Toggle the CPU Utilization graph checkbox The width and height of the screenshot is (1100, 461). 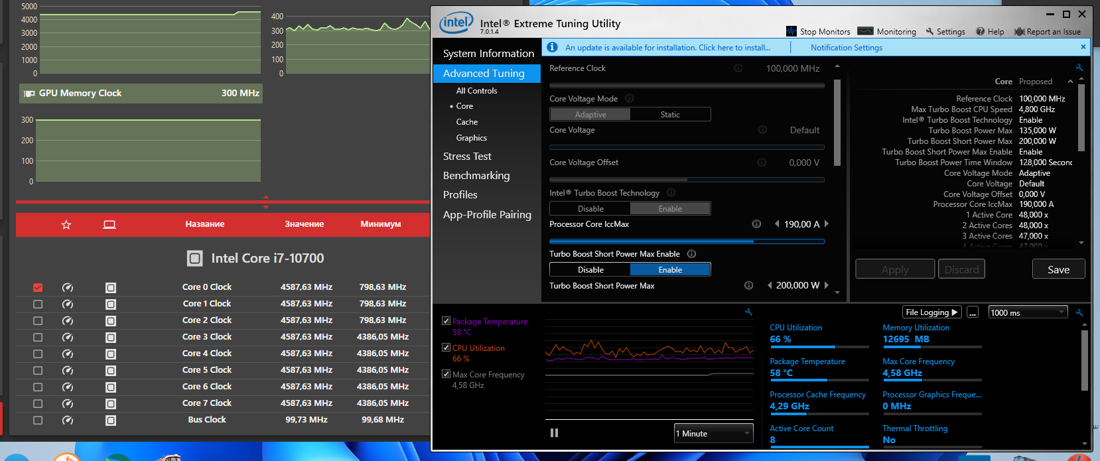point(446,348)
